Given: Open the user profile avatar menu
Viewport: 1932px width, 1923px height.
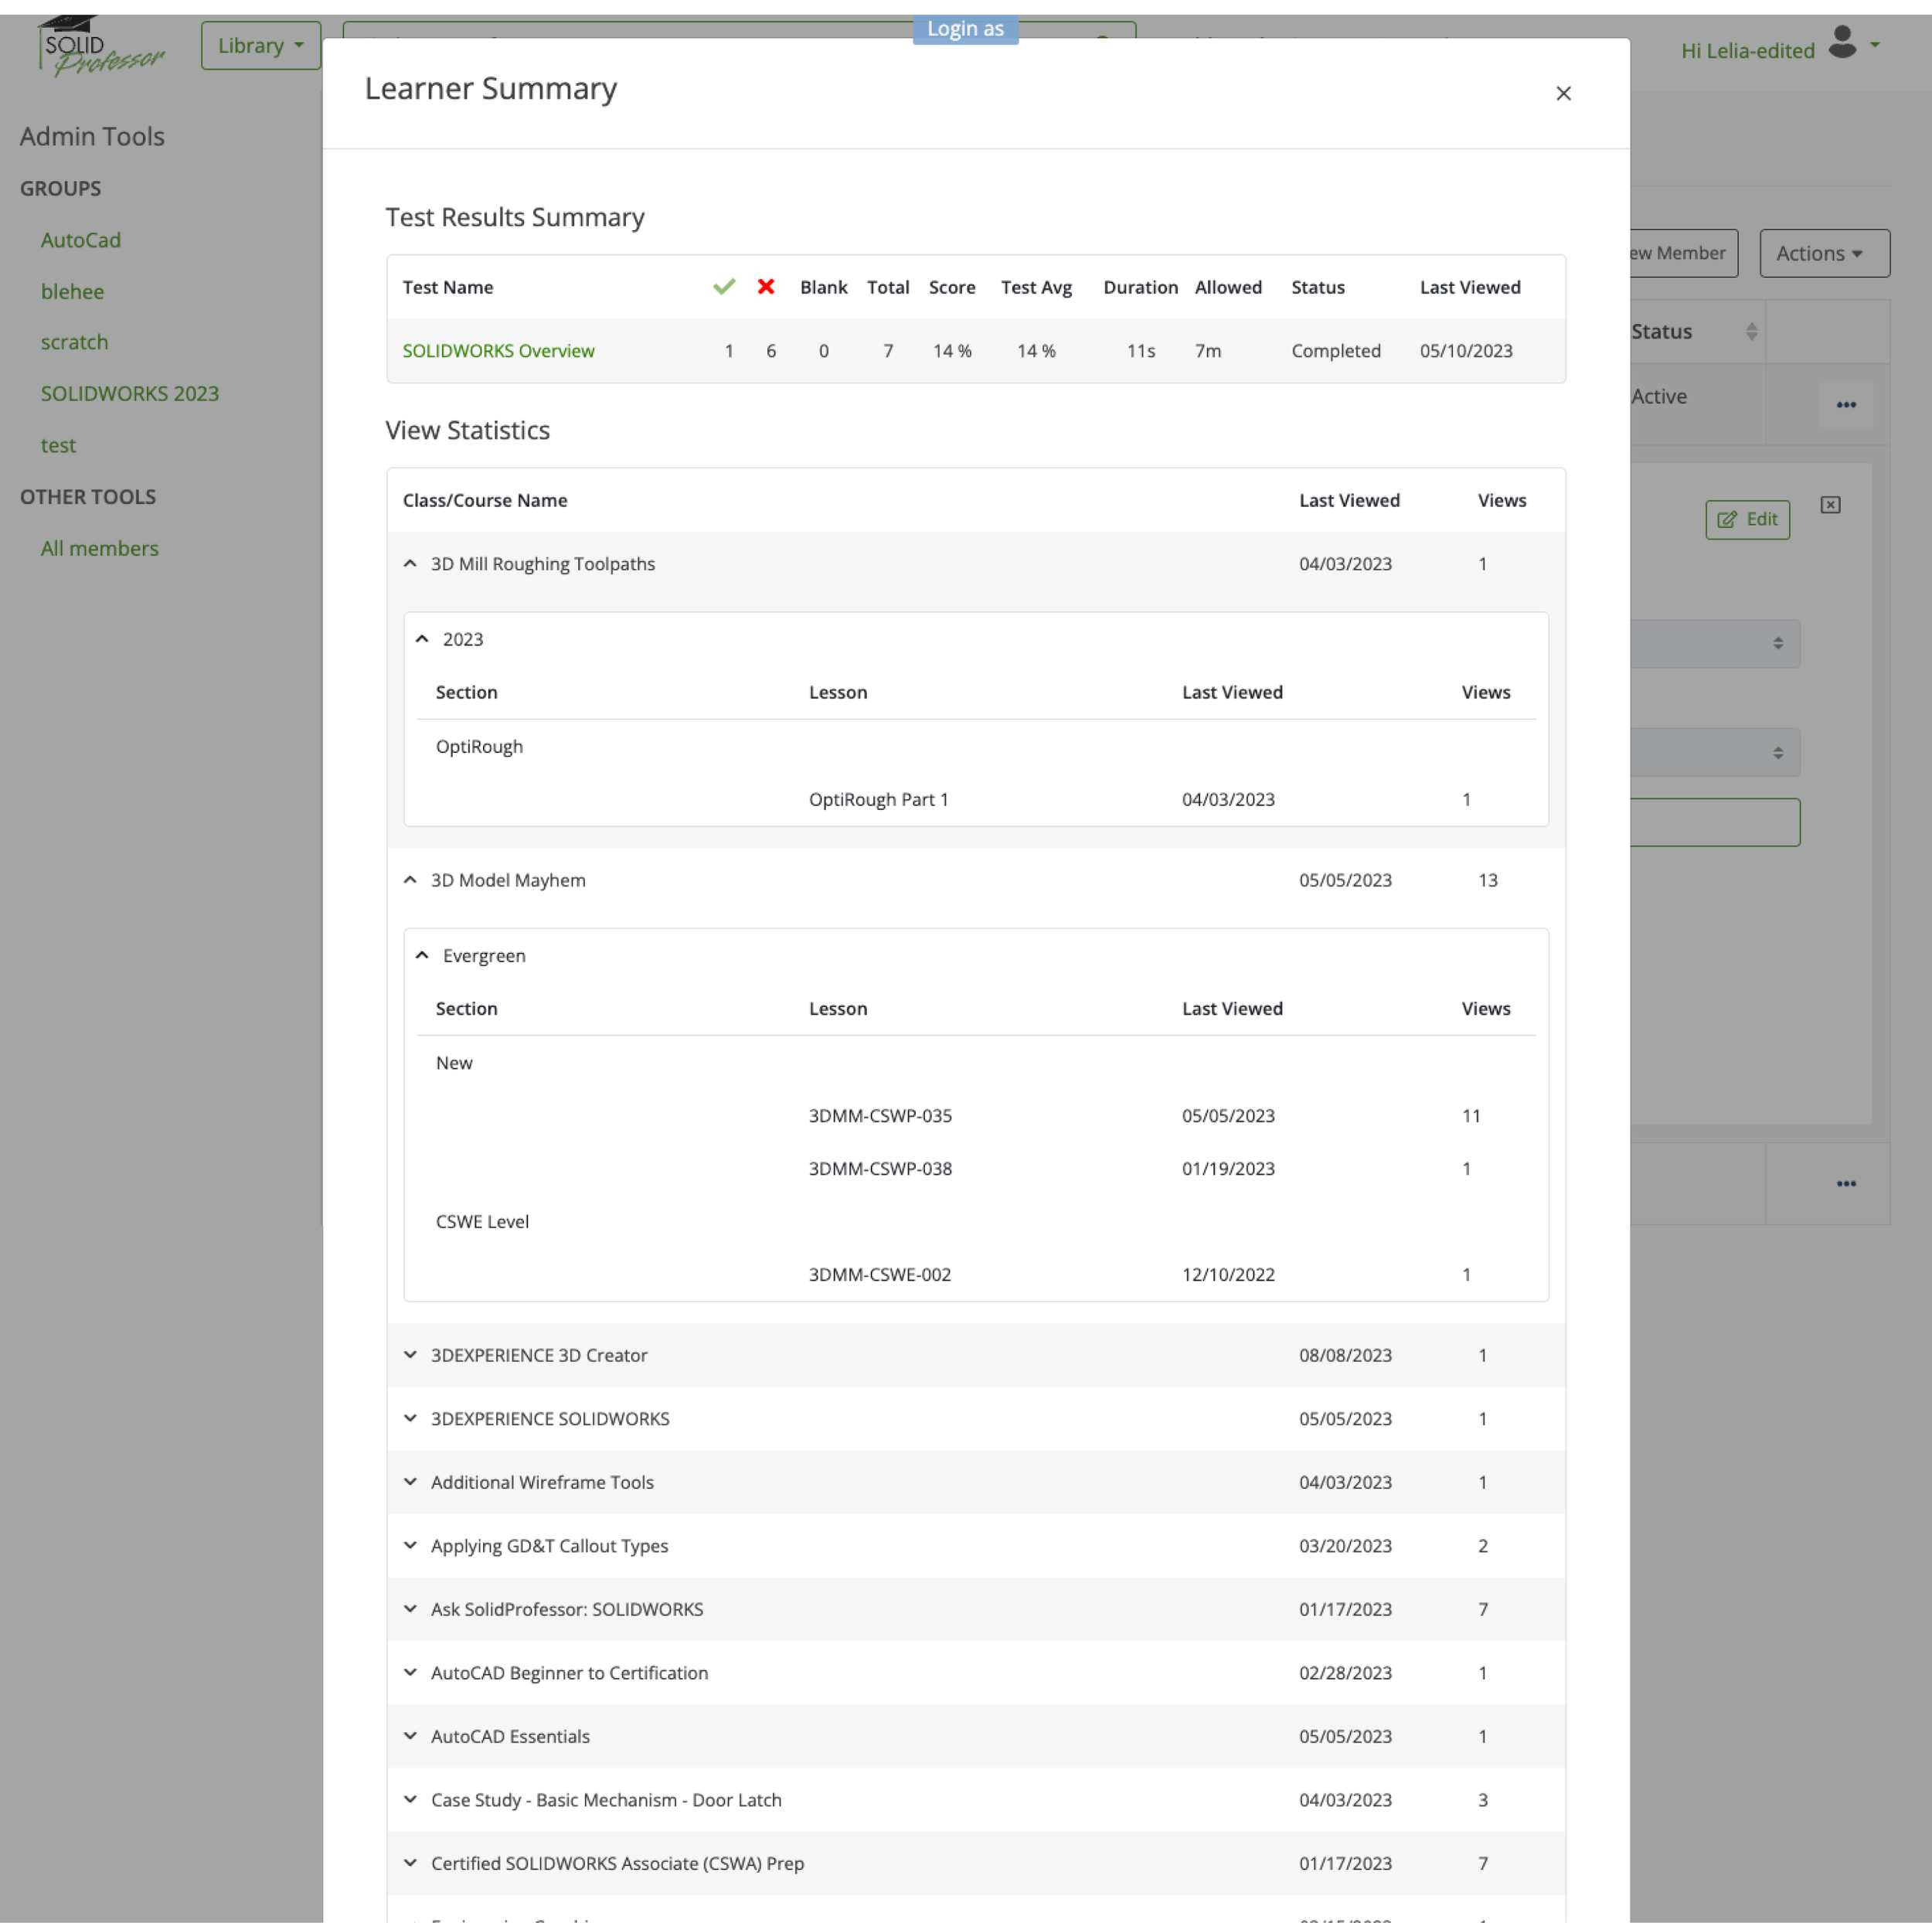Looking at the screenshot, I should coord(1842,44).
